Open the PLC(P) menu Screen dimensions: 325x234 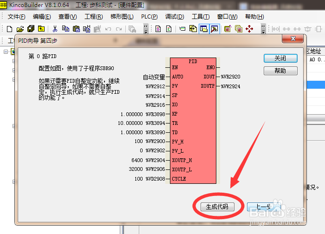pyautogui.click(x=149, y=17)
